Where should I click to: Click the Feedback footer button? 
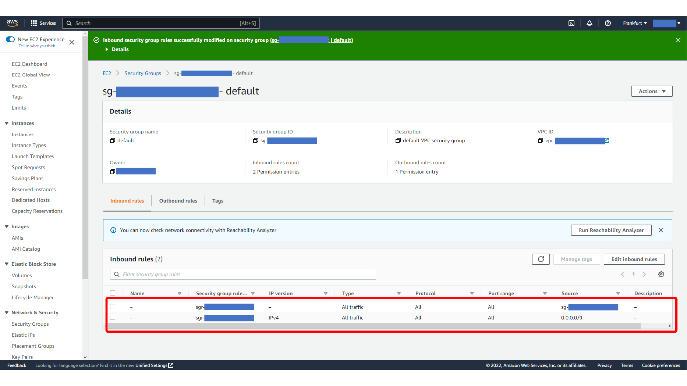(x=17, y=365)
